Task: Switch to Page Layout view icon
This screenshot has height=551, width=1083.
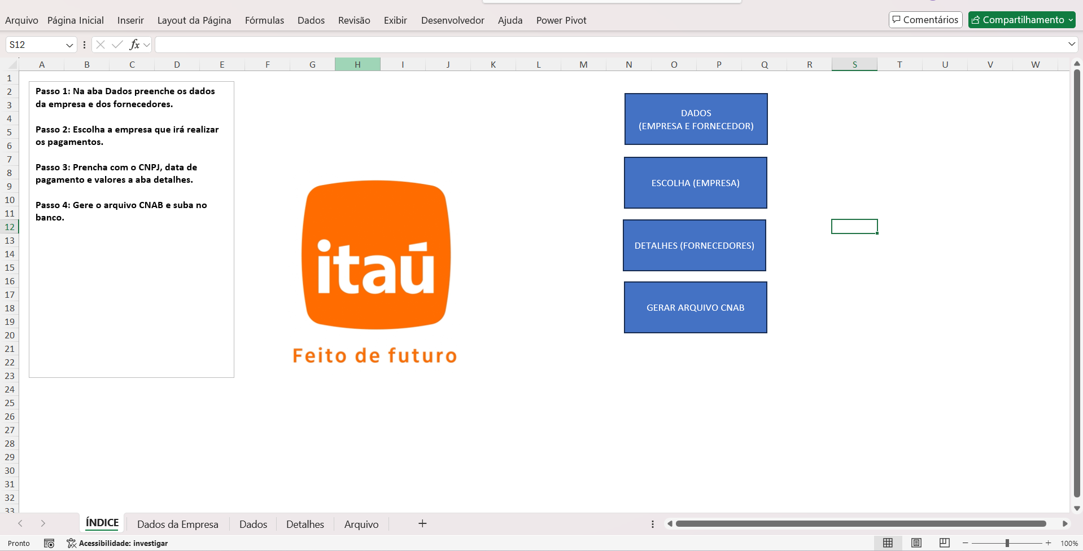Action: (x=916, y=543)
